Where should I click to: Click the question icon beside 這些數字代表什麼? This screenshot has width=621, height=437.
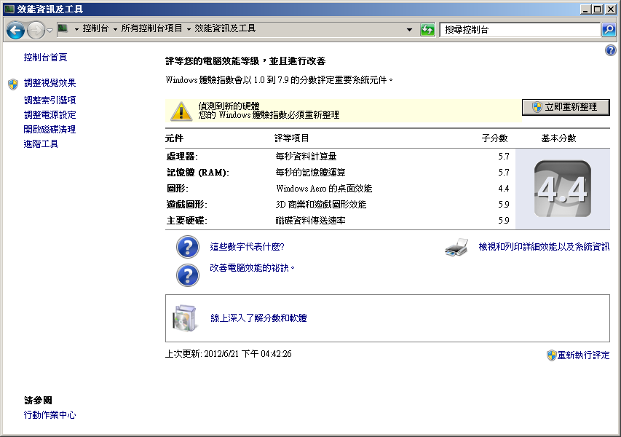[x=187, y=247]
